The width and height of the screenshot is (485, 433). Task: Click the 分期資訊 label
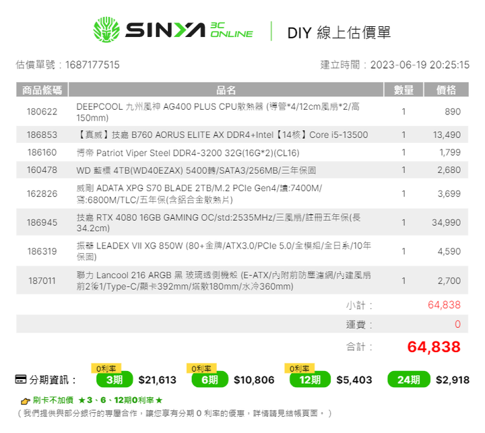[53, 380]
